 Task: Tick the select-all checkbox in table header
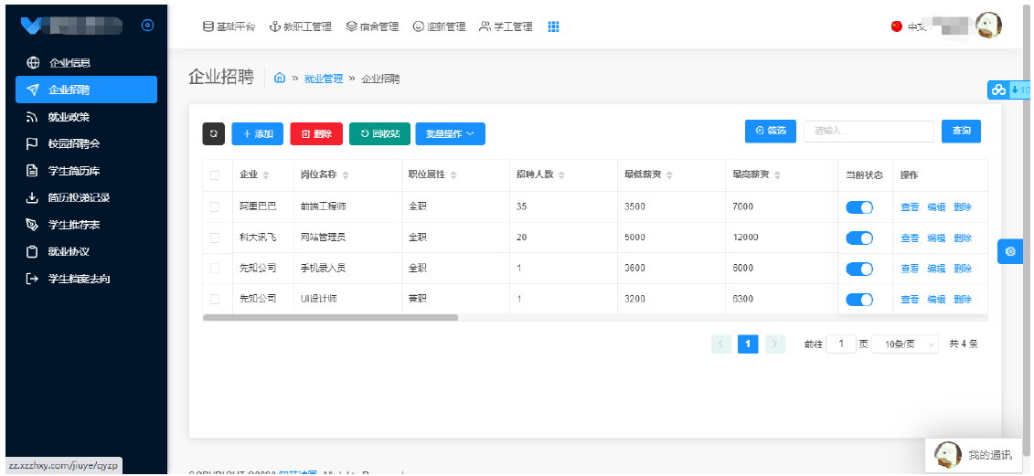(215, 175)
